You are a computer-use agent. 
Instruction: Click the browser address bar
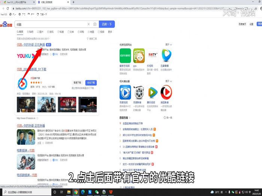pyautogui.click(x=132, y=8)
